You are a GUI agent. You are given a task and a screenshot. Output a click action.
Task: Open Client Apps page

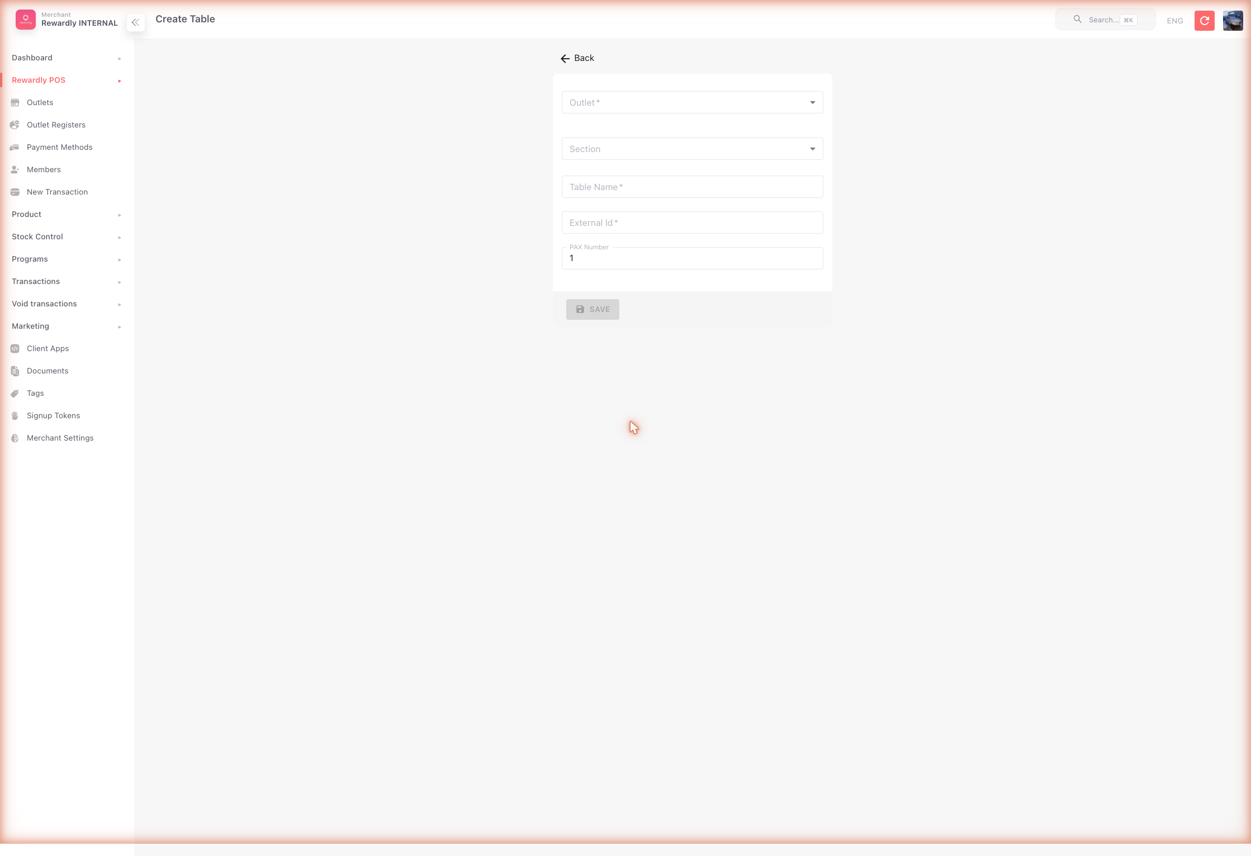(48, 348)
